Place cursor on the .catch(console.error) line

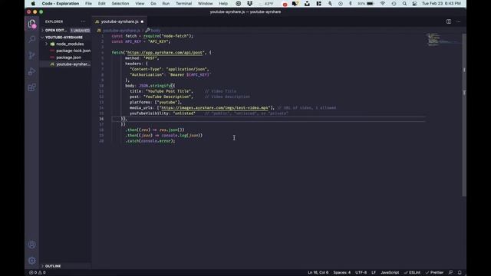pos(150,141)
